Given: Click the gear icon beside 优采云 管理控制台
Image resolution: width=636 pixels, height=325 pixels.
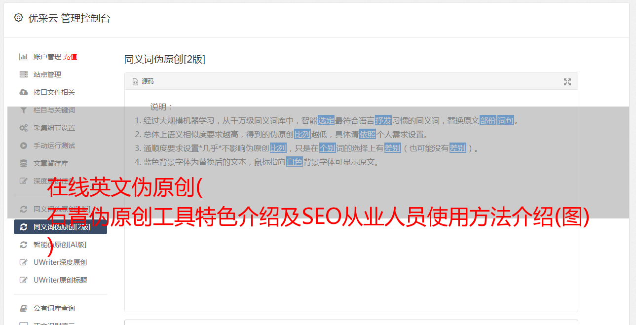Looking at the screenshot, I should pyautogui.click(x=18, y=18).
